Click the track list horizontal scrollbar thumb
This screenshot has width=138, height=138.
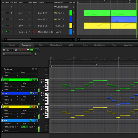click(x=19, y=39)
